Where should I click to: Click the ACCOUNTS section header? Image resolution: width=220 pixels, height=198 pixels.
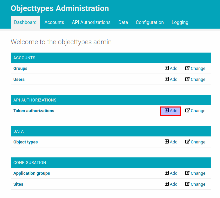[111, 58]
